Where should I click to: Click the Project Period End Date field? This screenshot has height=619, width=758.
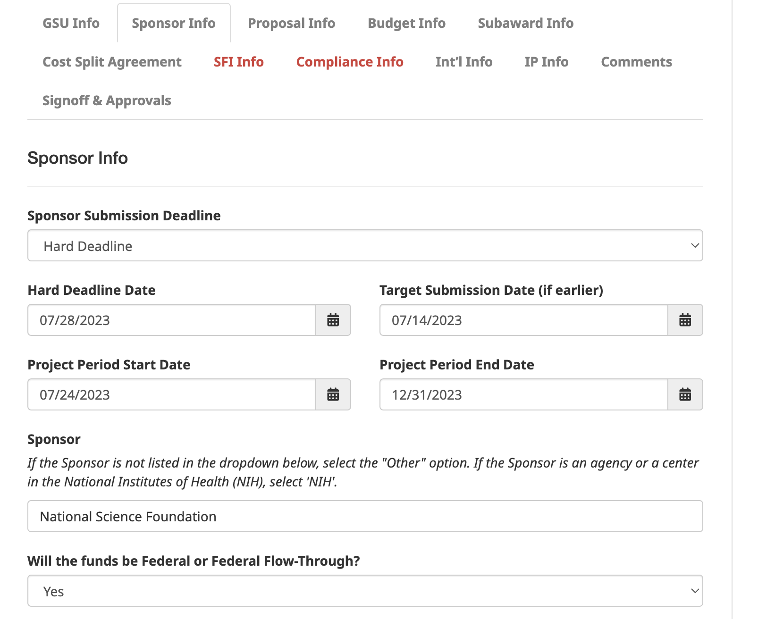pos(523,395)
